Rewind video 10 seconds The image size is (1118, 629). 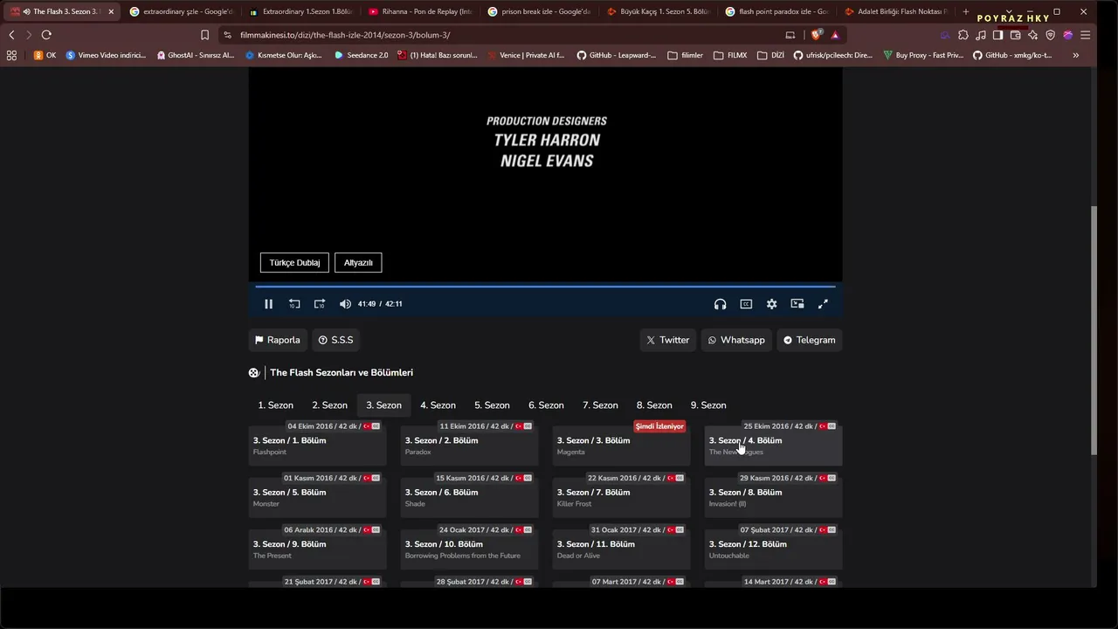294,304
